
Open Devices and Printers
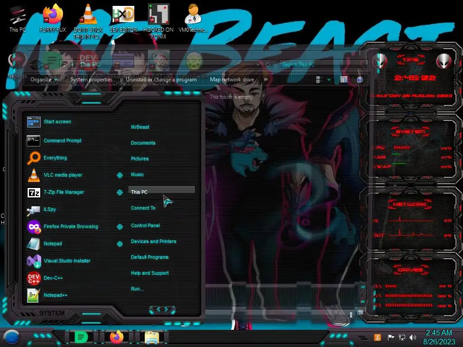[154, 241]
